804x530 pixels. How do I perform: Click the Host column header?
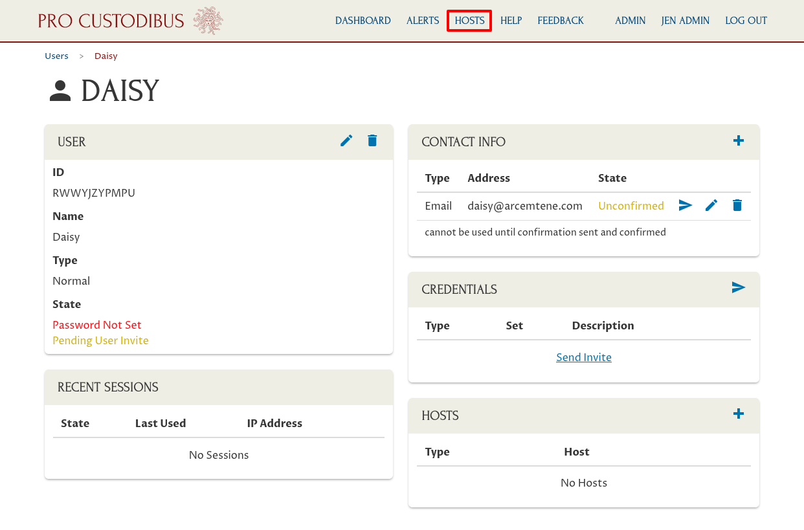tap(577, 452)
